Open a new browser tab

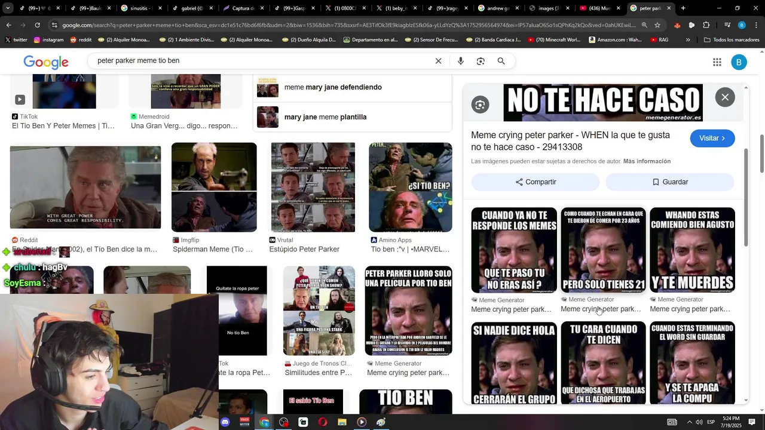[x=683, y=8]
